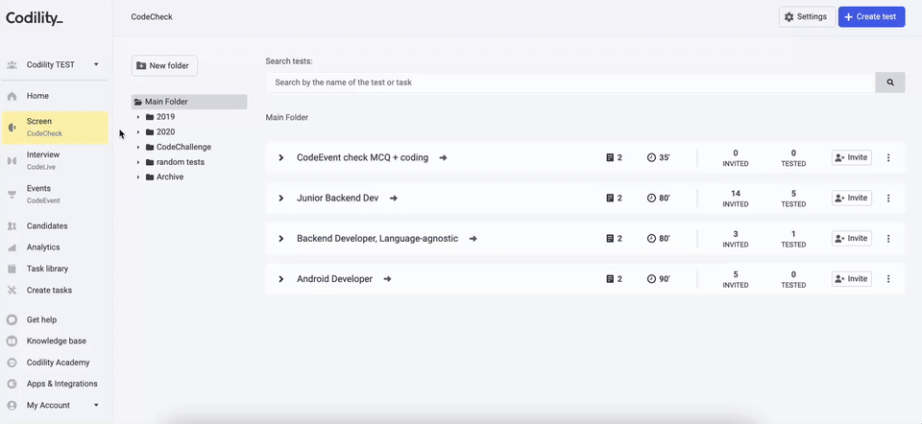The width and height of the screenshot is (922, 424).
Task: Open more options for Backend Developer, Language-agnostic
Action: [888, 239]
